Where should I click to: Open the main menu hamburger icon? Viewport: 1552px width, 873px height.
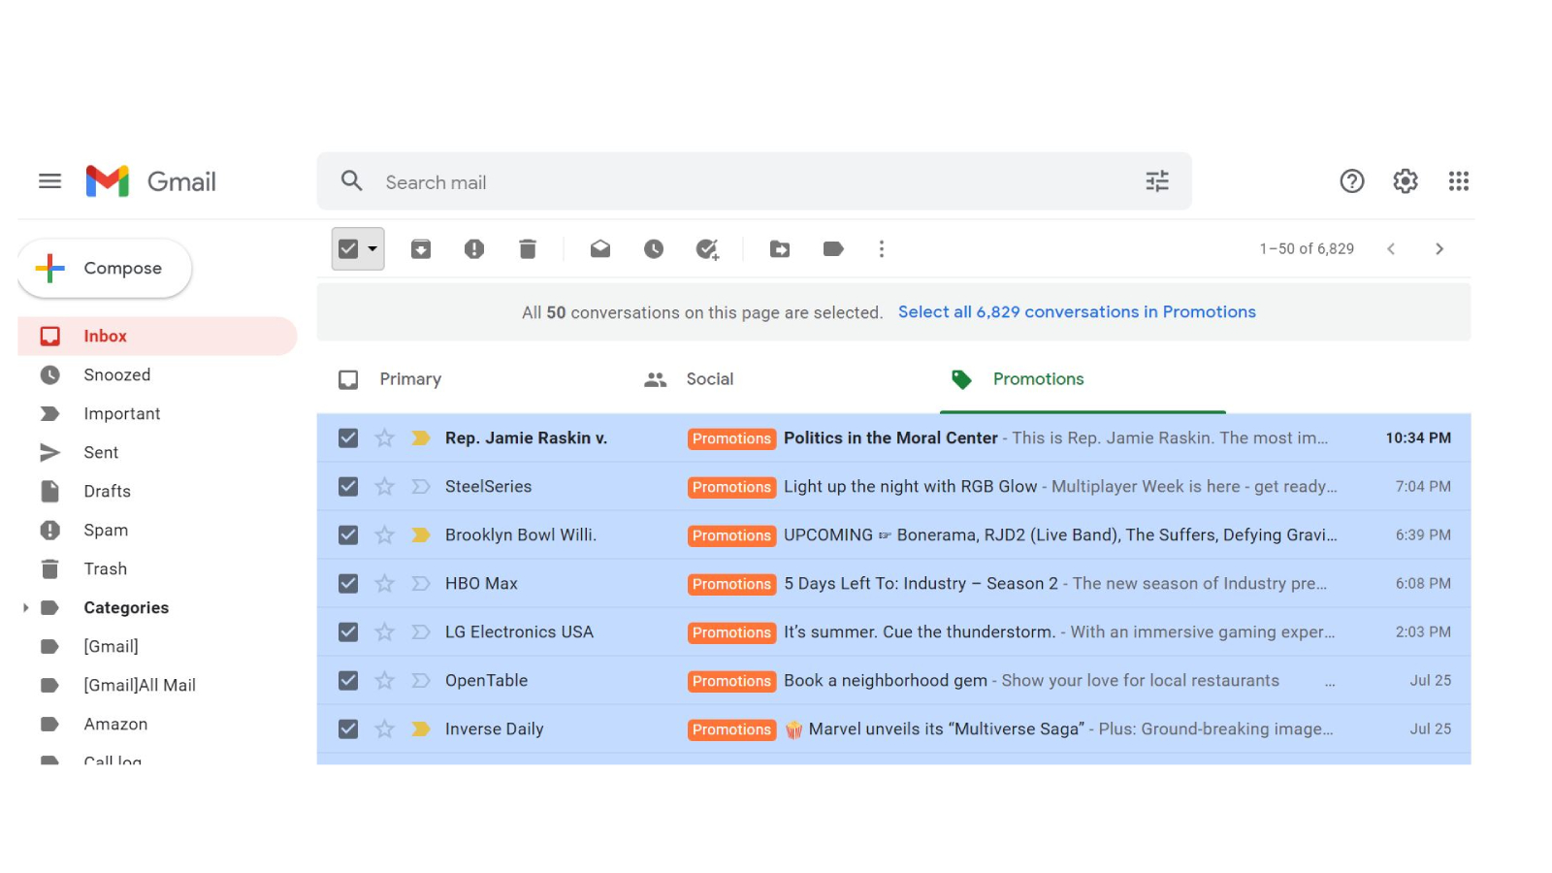point(49,181)
